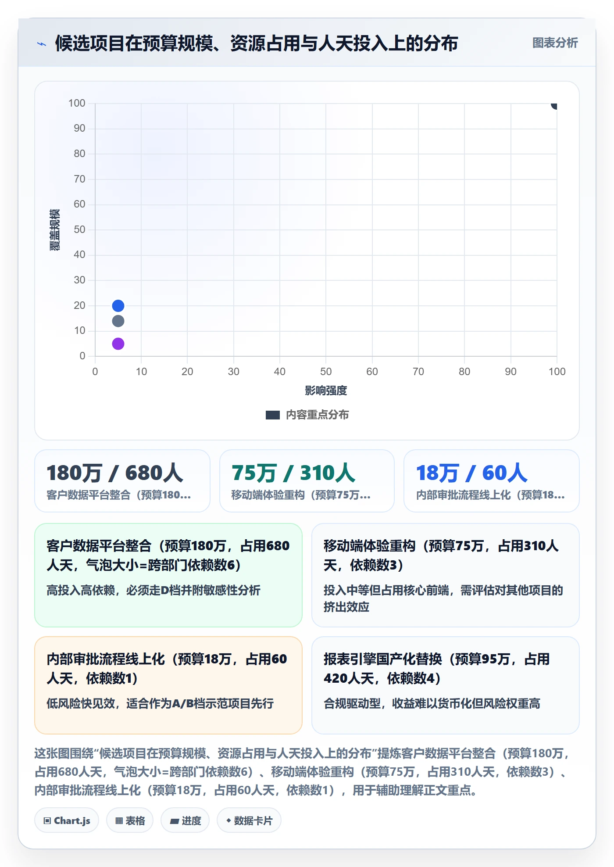614x867 pixels.
Task: Click the blue bubble data point
Action: click(x=118, y=305)
